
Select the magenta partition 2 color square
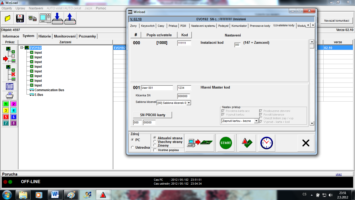coord(14,104)
